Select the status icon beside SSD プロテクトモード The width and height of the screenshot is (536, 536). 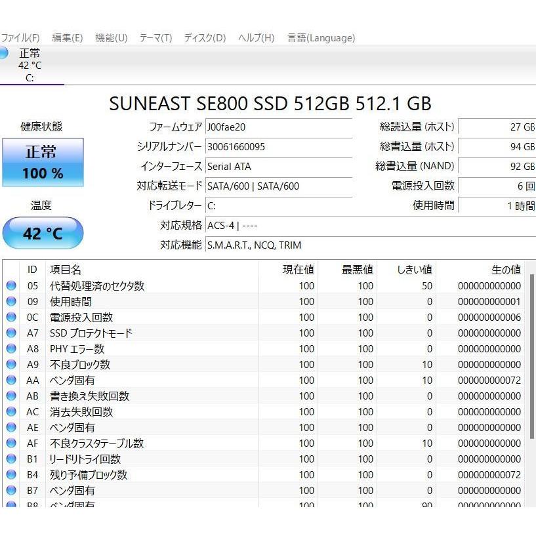coord(10,333)
